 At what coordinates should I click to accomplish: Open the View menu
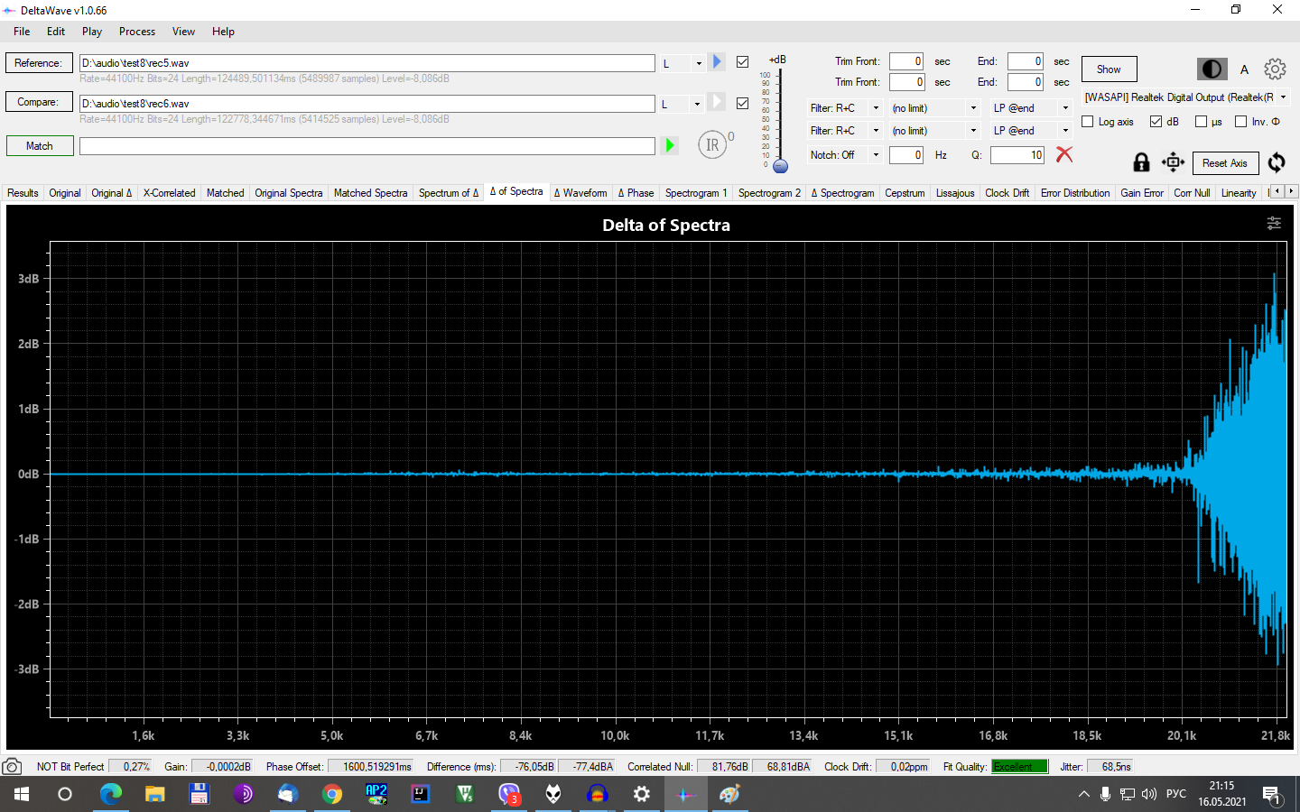coord(183,31)
